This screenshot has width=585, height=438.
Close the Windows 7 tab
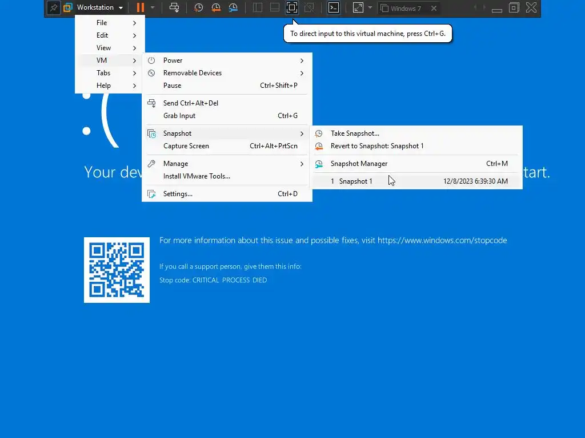coord(434,8)
